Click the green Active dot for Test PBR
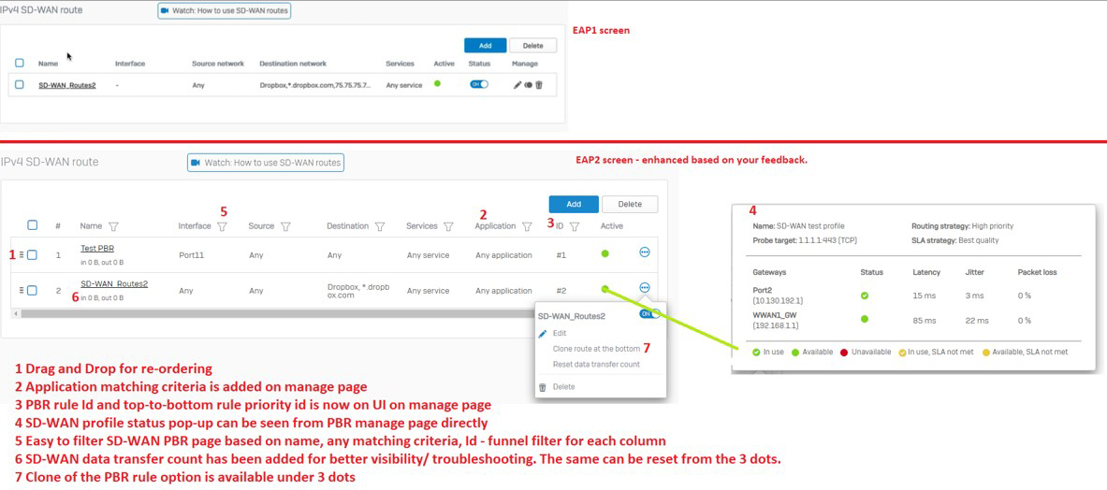This screenshot has height=490, width=1107. tap(605, 253)
